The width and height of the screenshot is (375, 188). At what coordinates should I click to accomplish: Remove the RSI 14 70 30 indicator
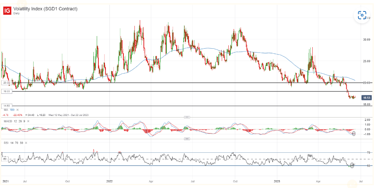(26, 143)
